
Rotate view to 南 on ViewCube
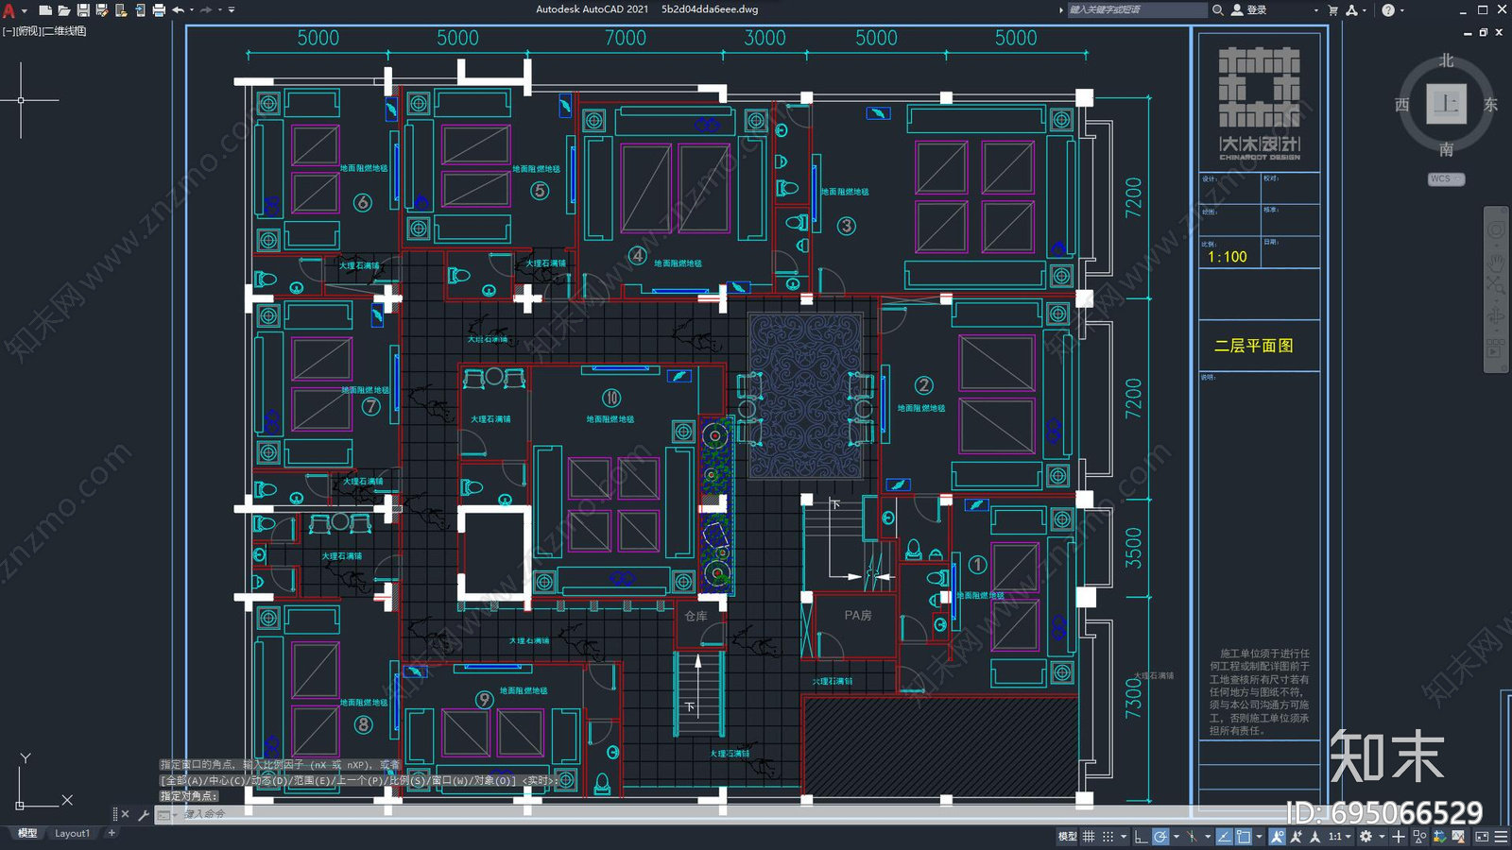(1446, 149)
